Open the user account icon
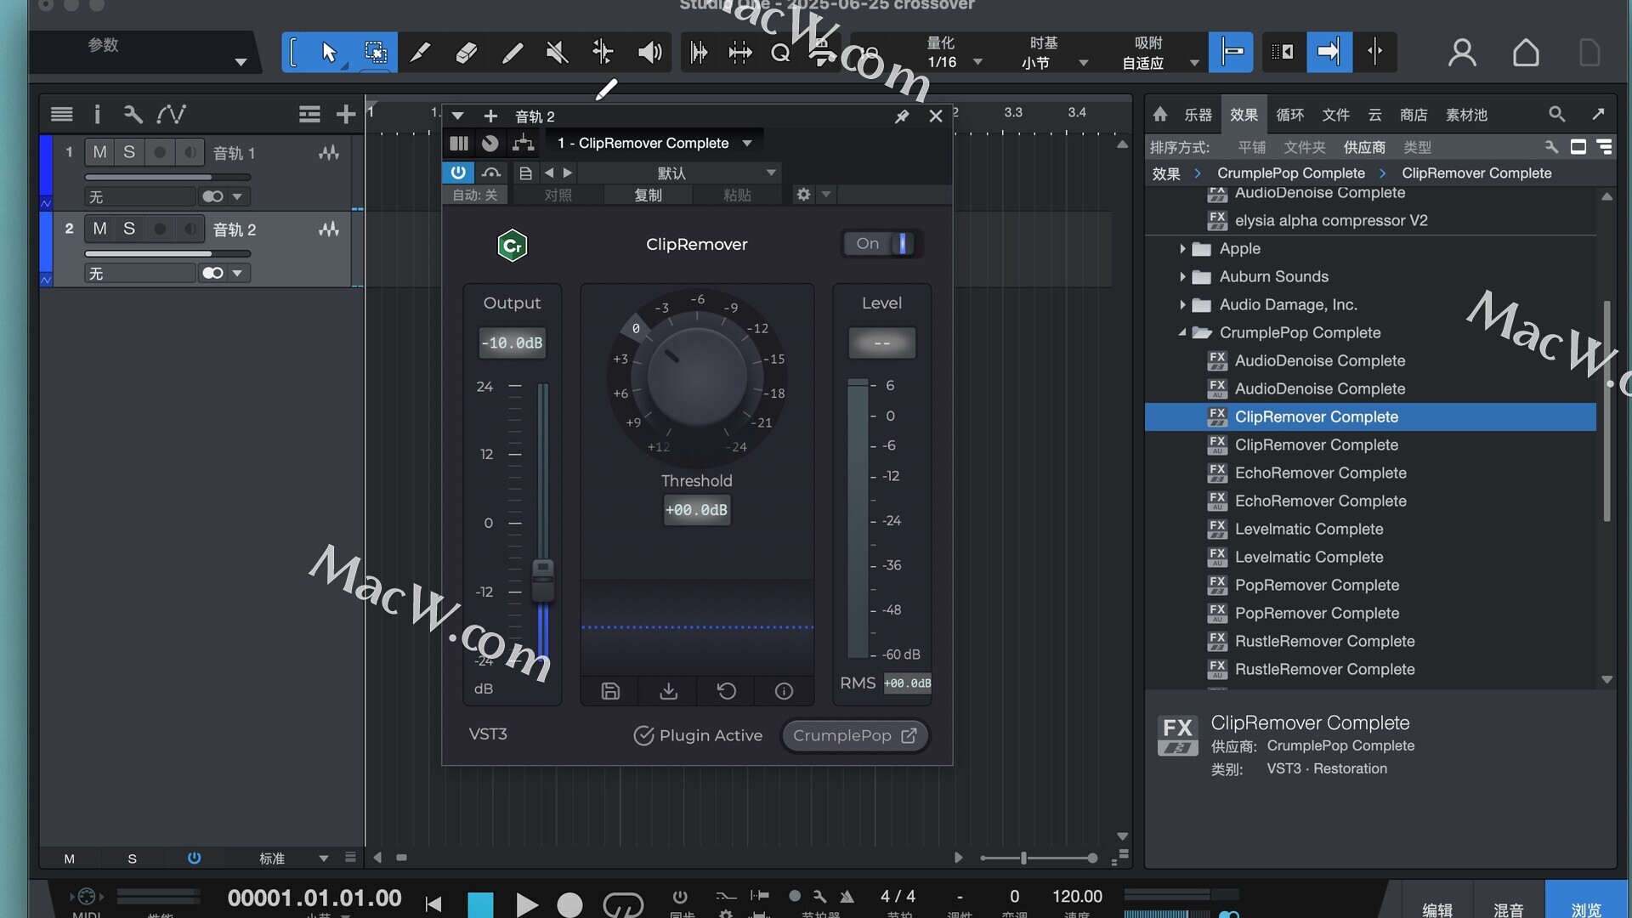1632x918 pixels. pos(1462,53)
